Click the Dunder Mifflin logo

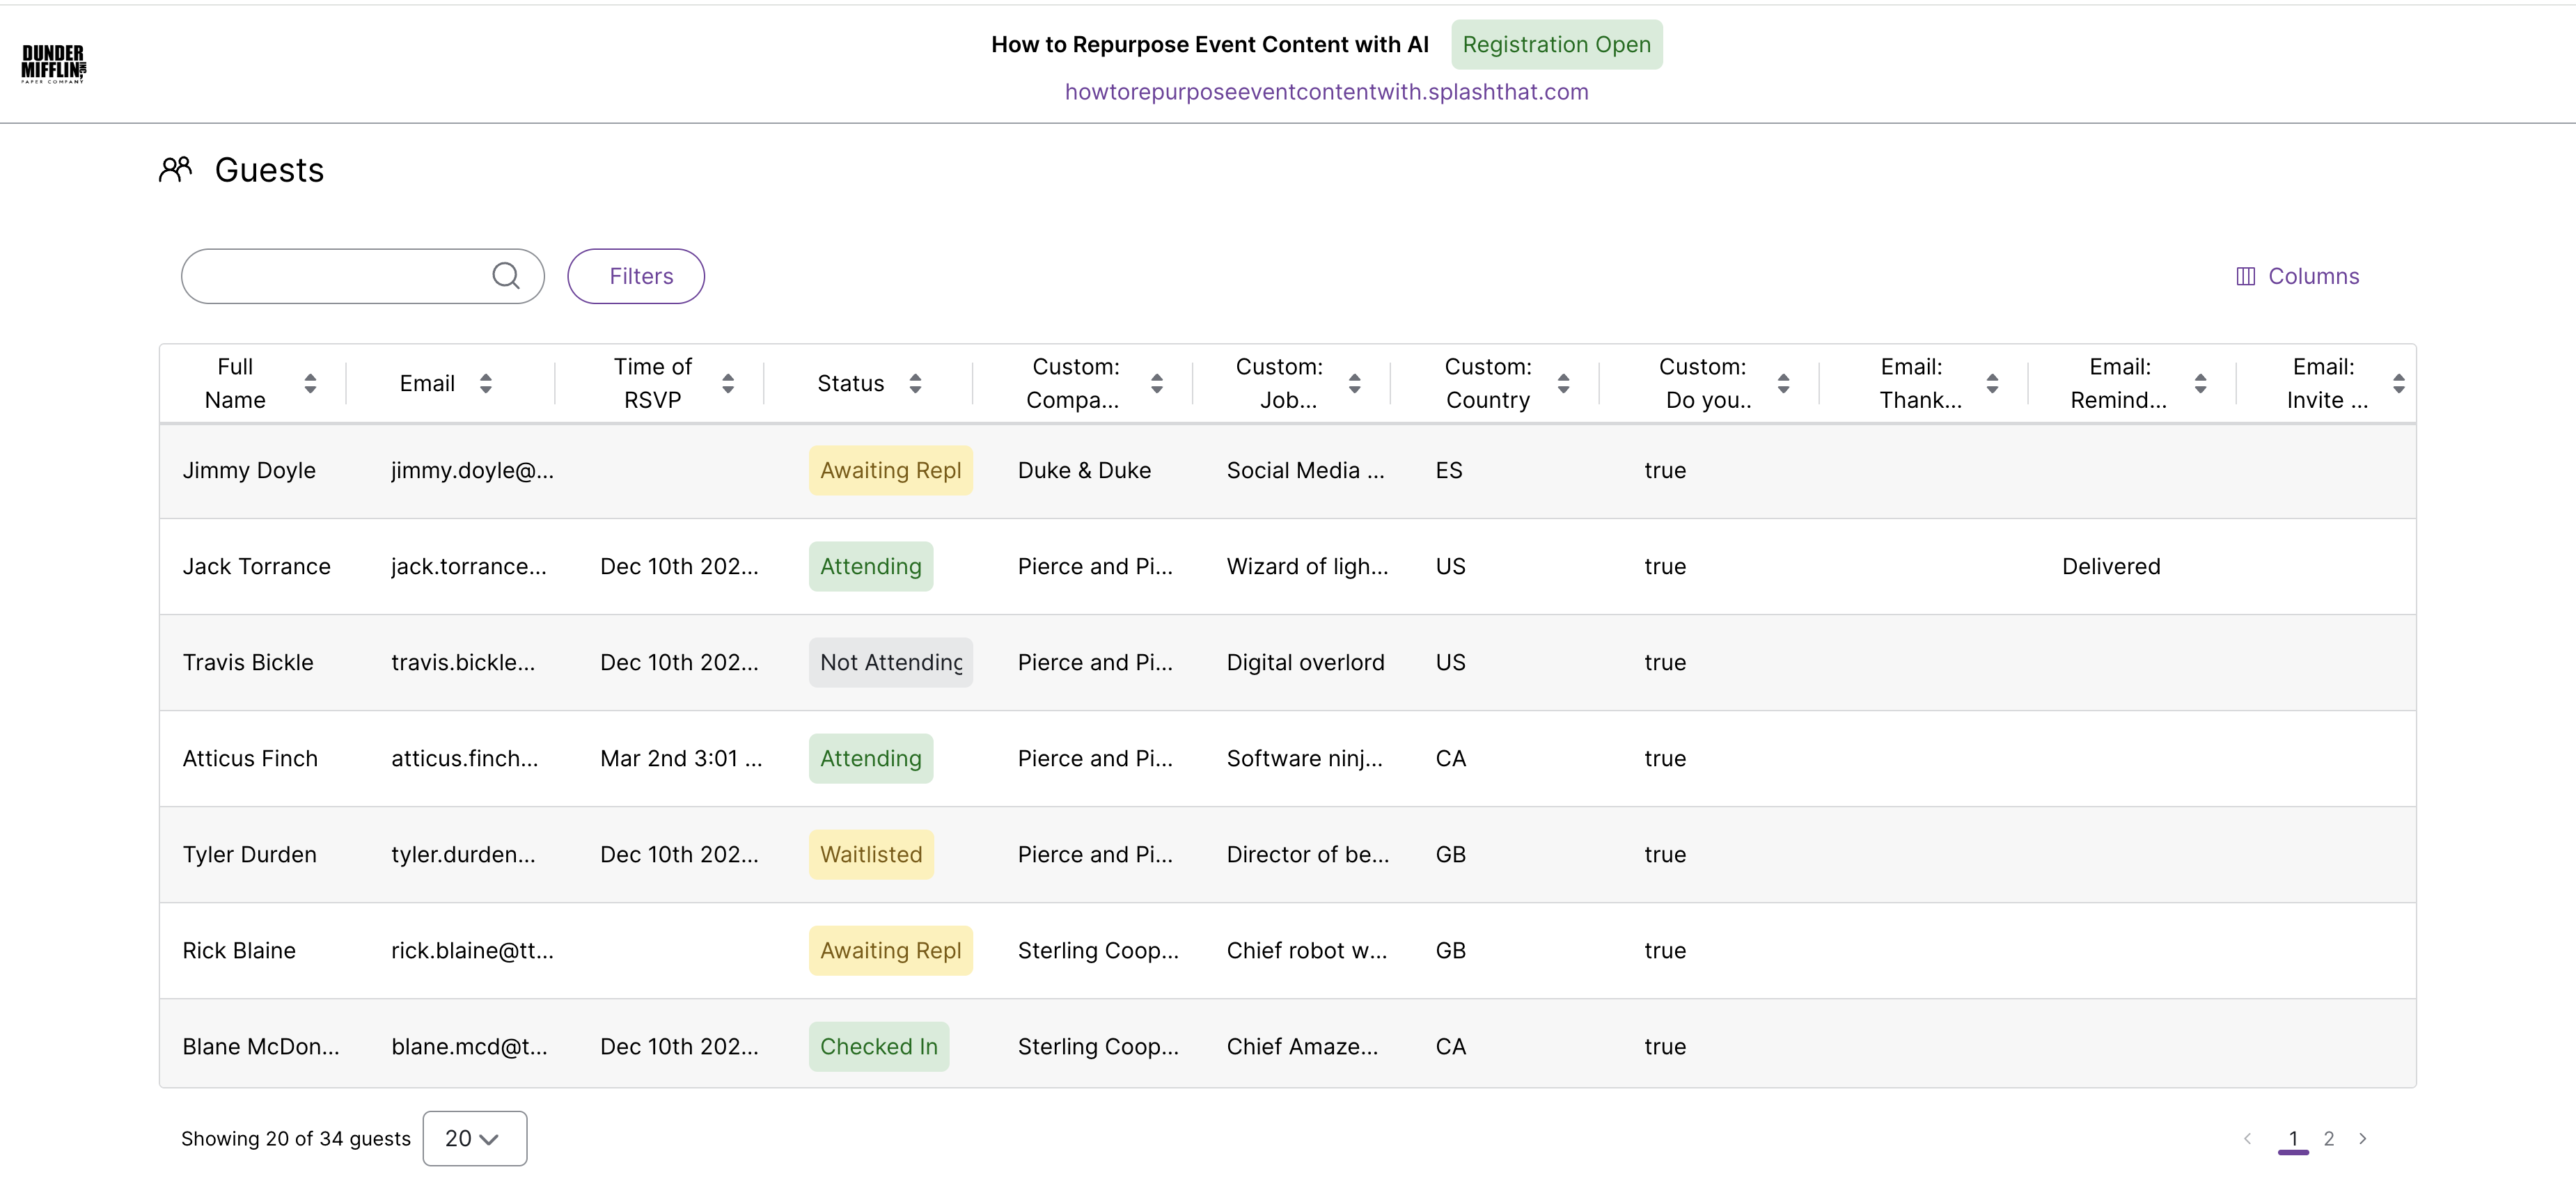(x=54, y=64)
